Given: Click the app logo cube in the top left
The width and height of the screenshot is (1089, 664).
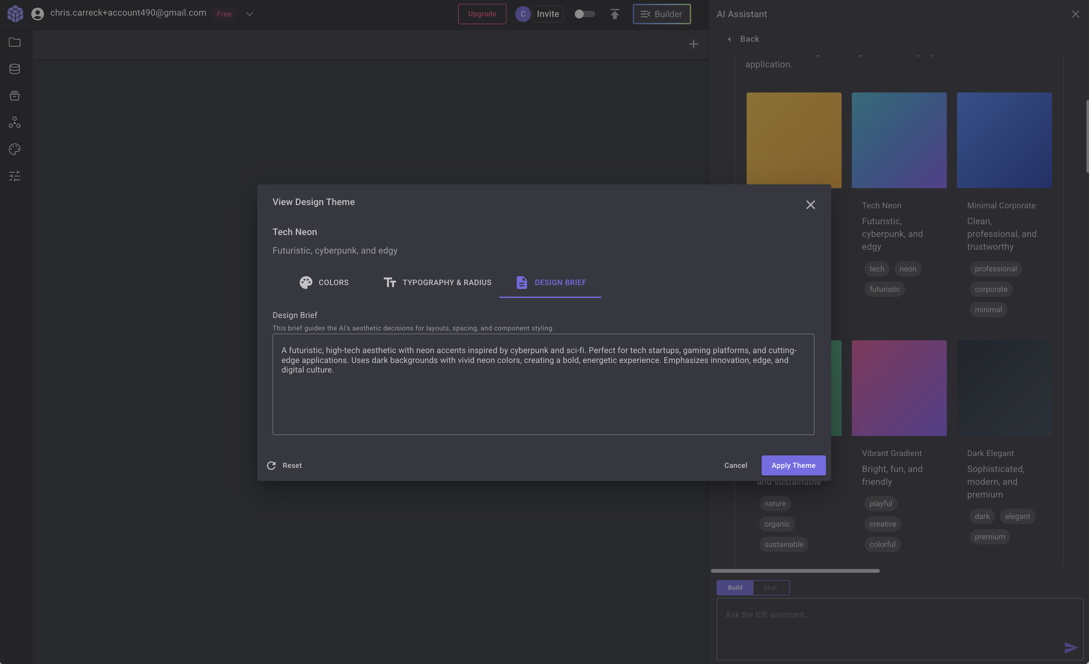Looking at the screenshot, I should (16, 13).
